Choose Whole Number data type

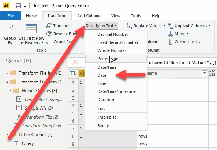[112, 50]
